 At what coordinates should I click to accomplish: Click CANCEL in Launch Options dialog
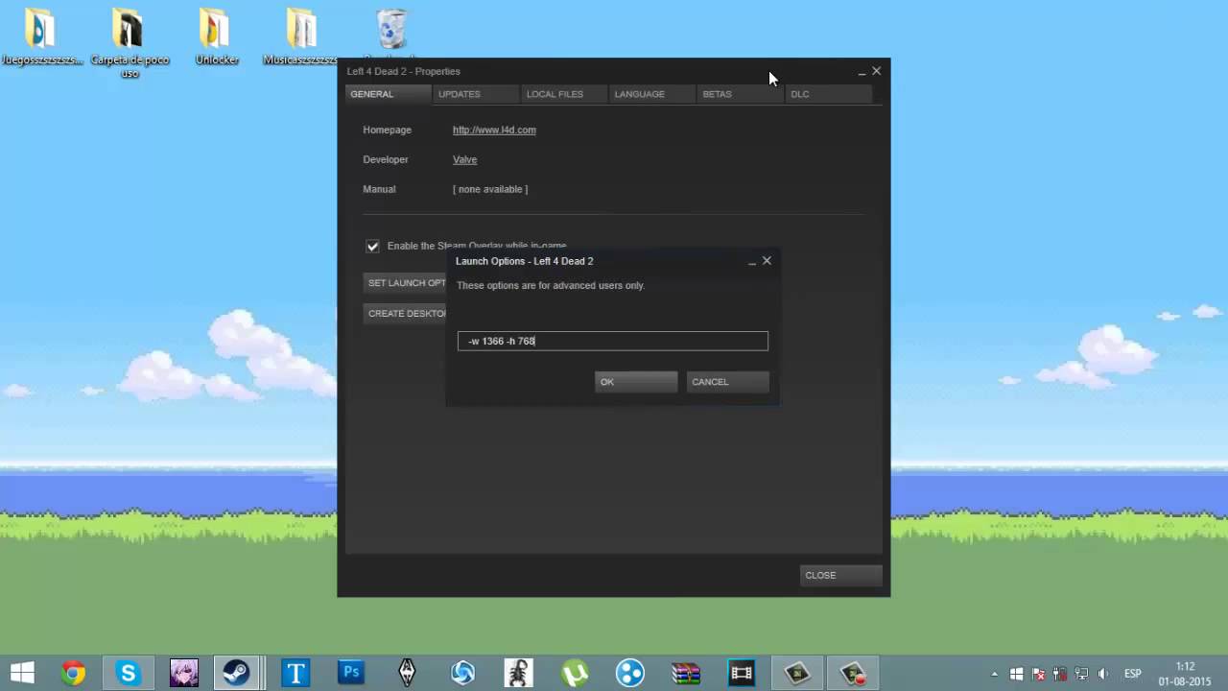click(728, 382)
